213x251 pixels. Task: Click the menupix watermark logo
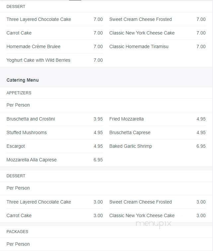pyautogui.click(x=153, y=223)
